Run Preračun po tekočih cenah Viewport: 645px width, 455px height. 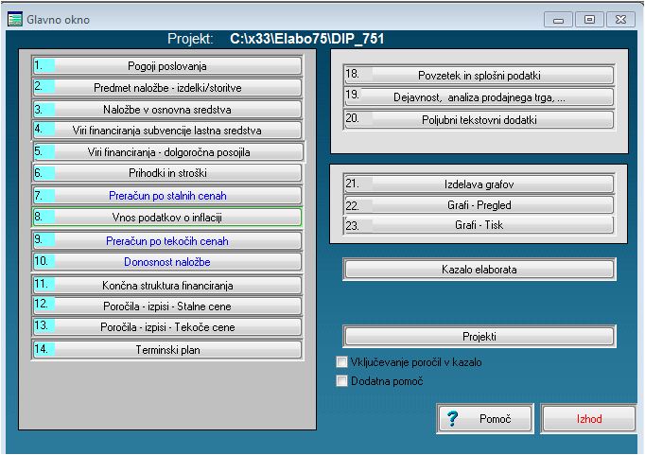(x=167, y=241)
